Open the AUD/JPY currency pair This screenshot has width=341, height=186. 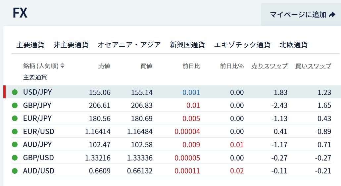tap(37, 145)
